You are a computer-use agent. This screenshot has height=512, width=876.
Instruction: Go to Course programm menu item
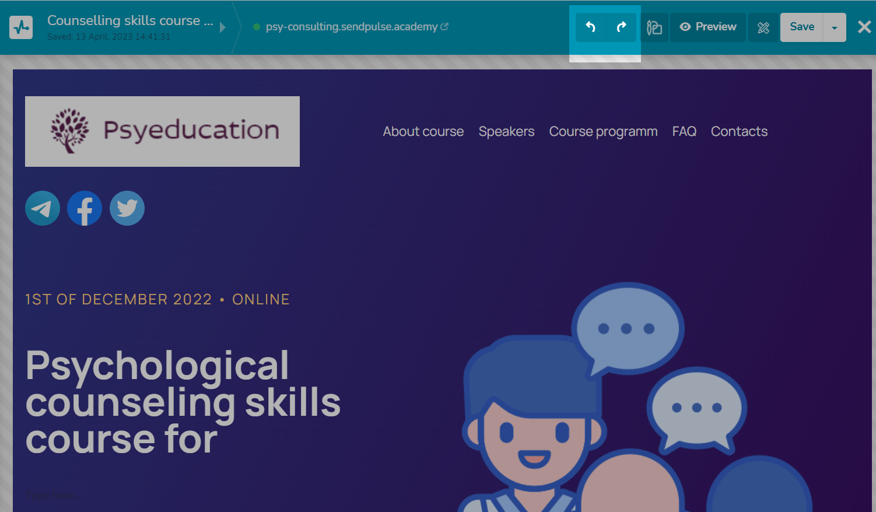click(603, 132)
